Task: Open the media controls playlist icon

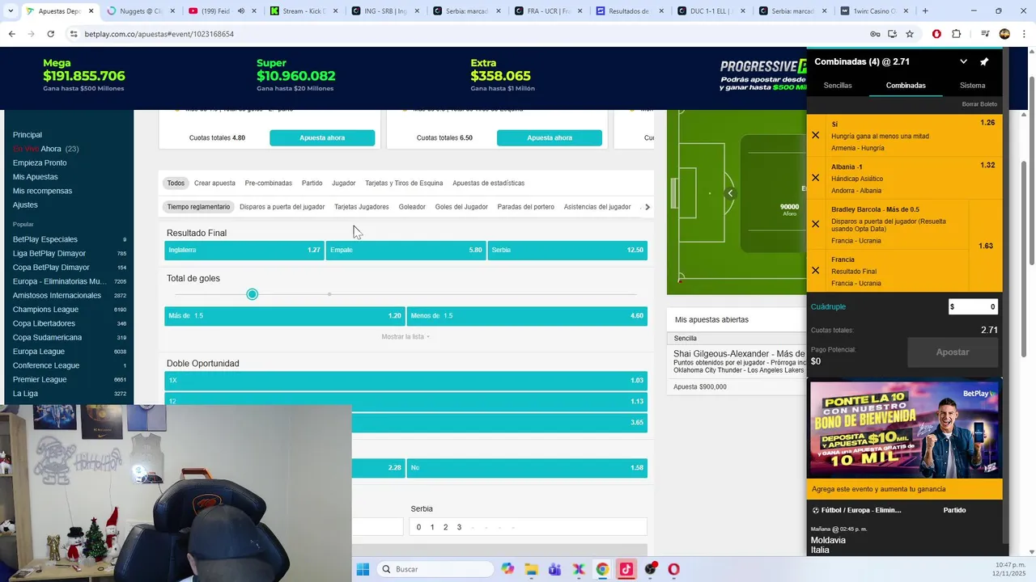Action: click(985, 34)
